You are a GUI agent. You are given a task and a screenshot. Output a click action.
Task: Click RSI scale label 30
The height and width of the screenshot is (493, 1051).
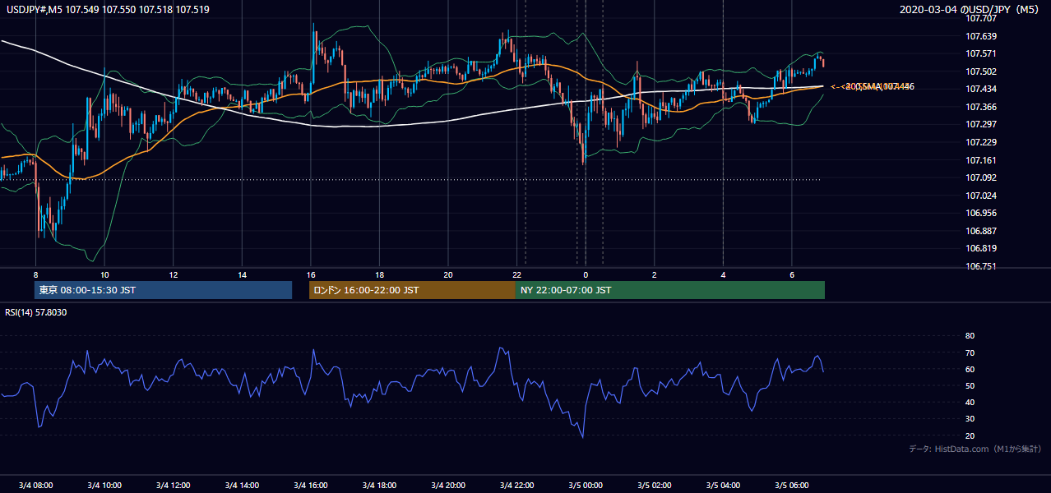click(x=970, y=419)
